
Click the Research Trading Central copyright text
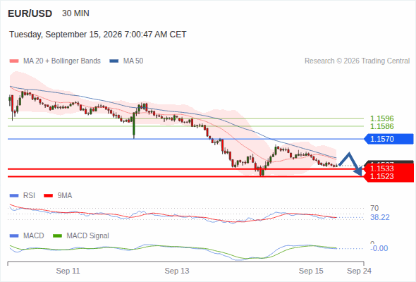[357, 61]
